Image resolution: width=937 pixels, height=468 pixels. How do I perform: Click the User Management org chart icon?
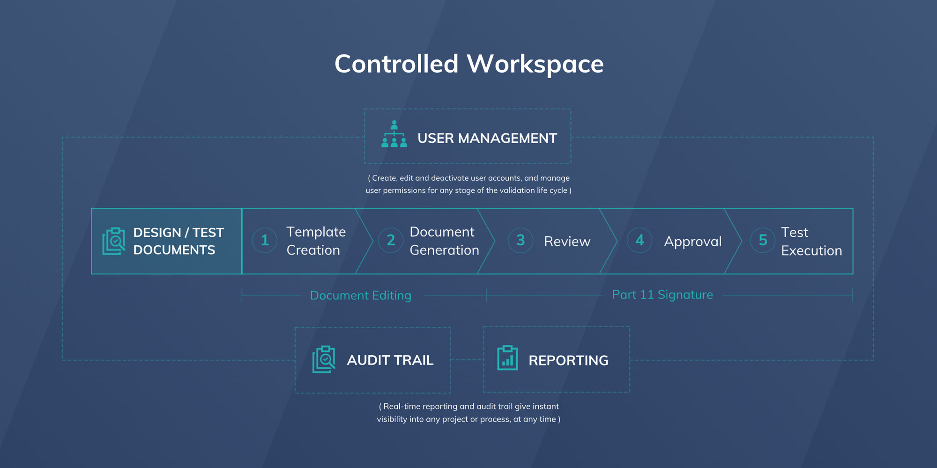394,134
